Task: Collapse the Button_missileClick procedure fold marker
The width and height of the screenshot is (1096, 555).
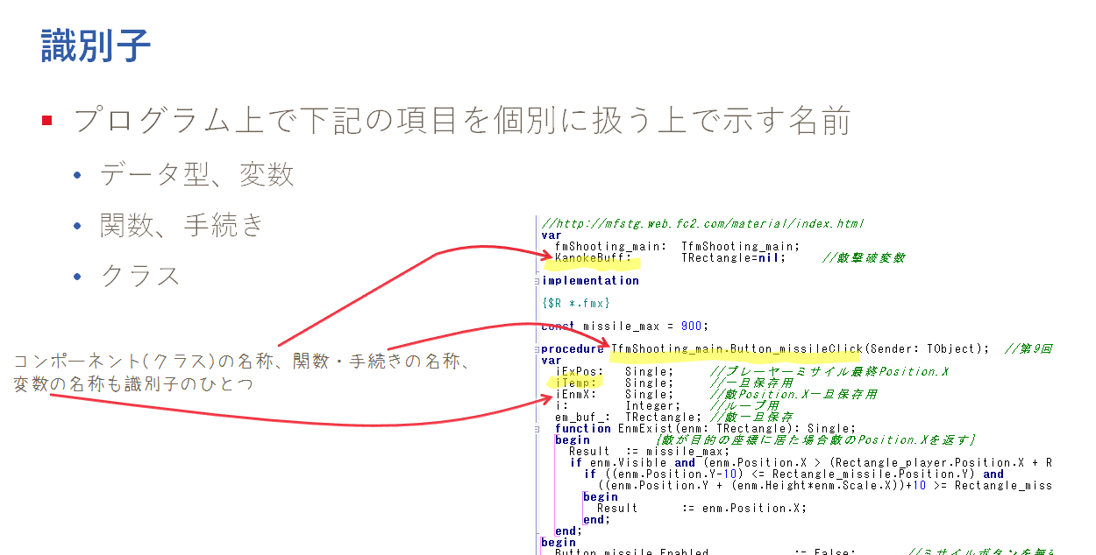Action: pyautogui.click(x=536, y=348)
